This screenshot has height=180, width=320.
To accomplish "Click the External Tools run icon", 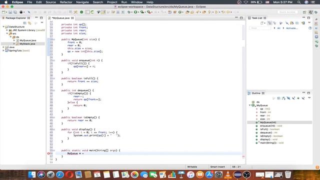I will click(149, 12).
